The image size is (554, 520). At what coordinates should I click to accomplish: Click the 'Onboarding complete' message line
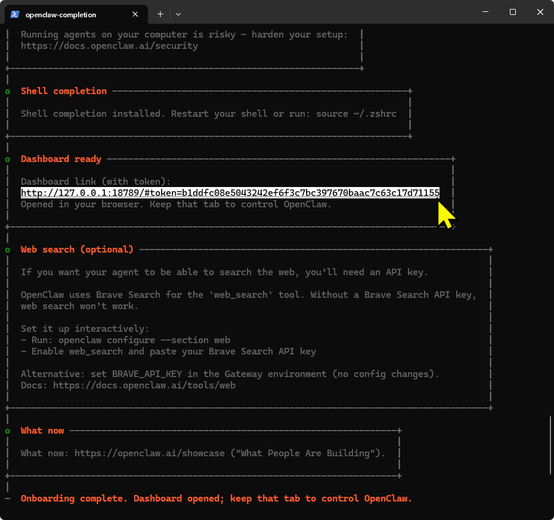[216, 499]
